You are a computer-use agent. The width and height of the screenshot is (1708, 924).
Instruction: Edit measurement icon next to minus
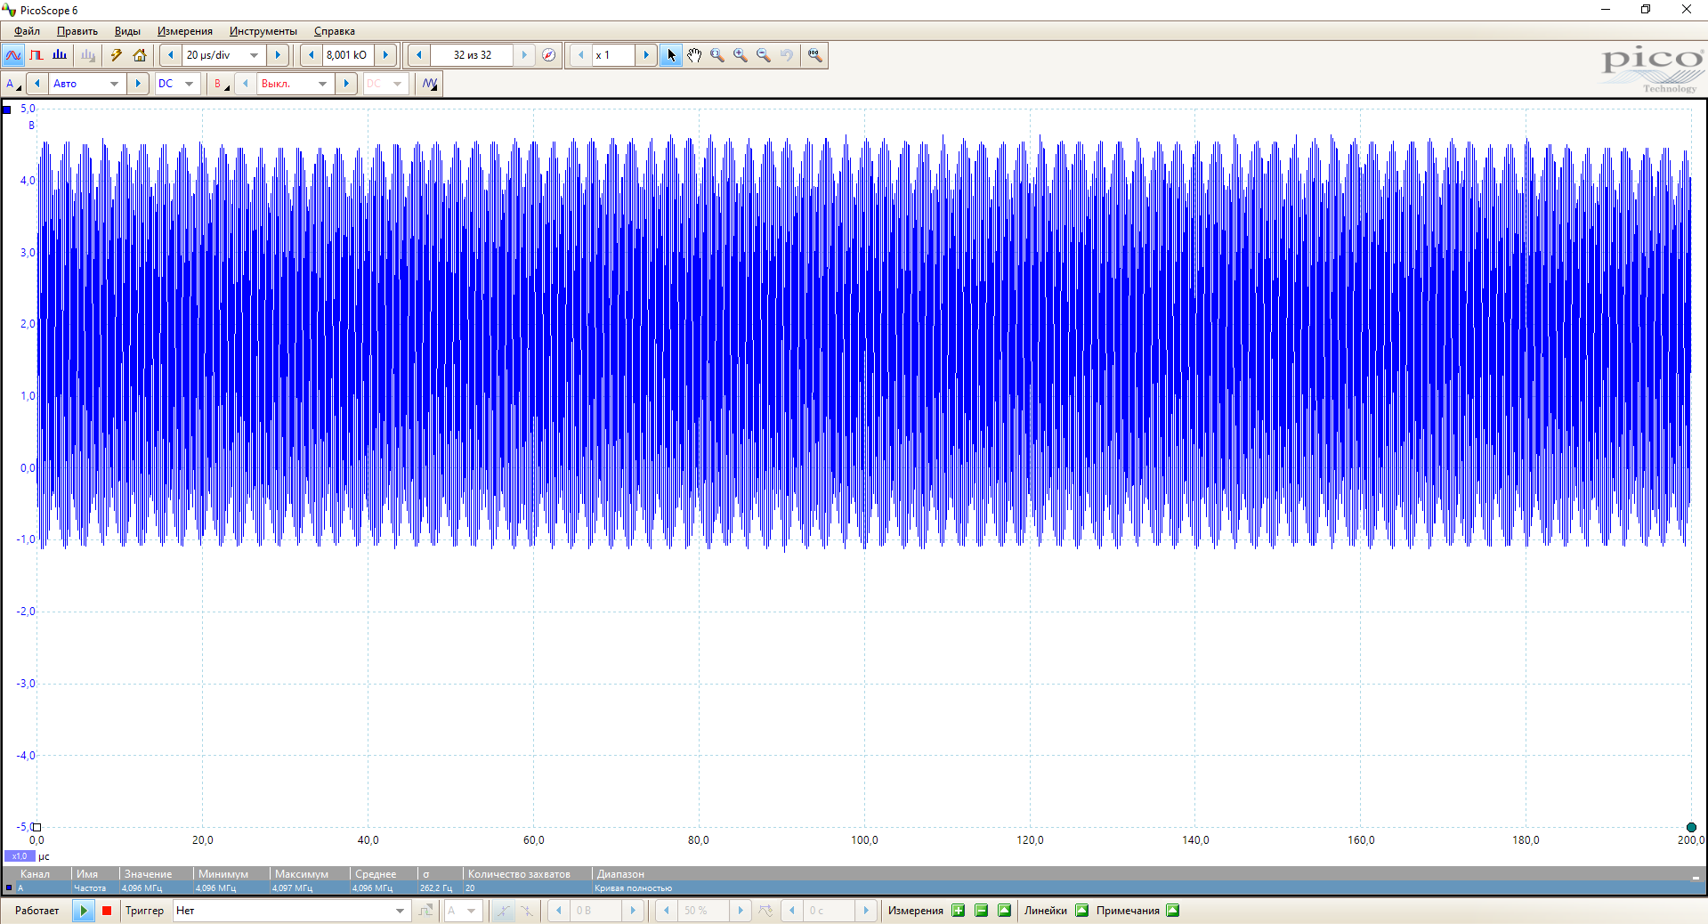click(x=1005, y=911)
